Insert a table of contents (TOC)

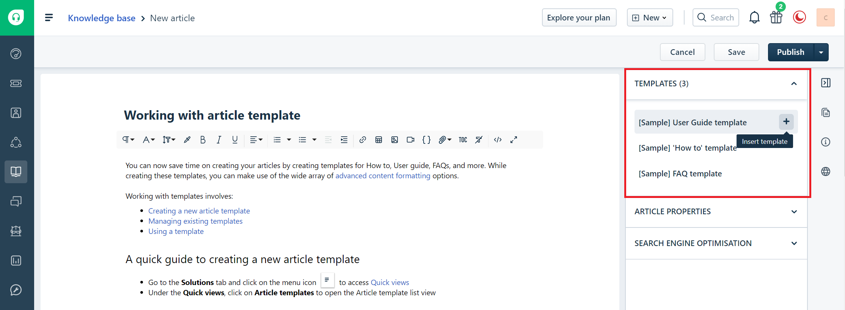pyautogui.click(x=463, y=140)
